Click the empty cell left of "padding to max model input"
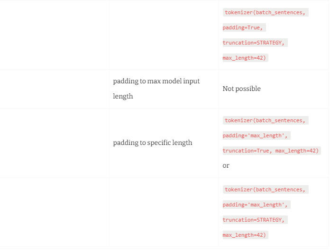This screenshot has height=251, width=330. coord(55,89)
